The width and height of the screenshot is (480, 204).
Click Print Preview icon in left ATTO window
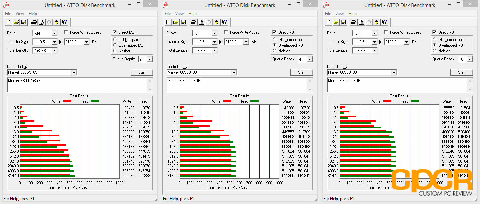click(42, 22)
